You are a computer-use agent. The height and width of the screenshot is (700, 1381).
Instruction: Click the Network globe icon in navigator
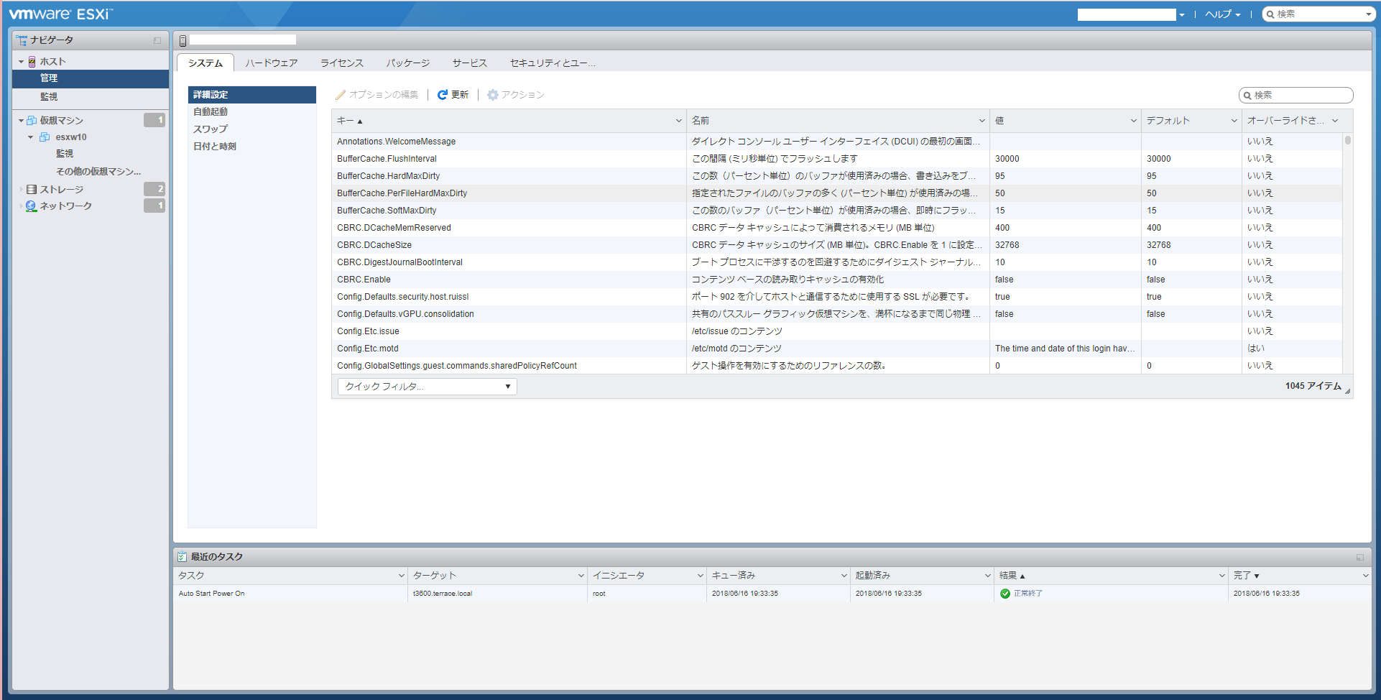(32, 206)
